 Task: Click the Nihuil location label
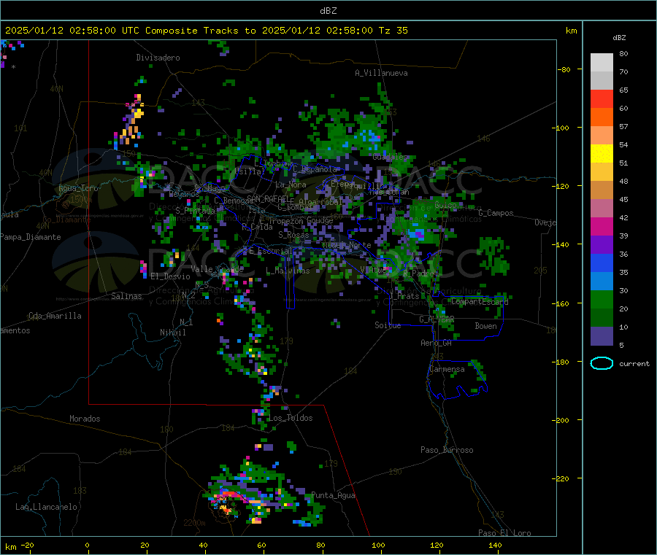[x=172, y=333]
